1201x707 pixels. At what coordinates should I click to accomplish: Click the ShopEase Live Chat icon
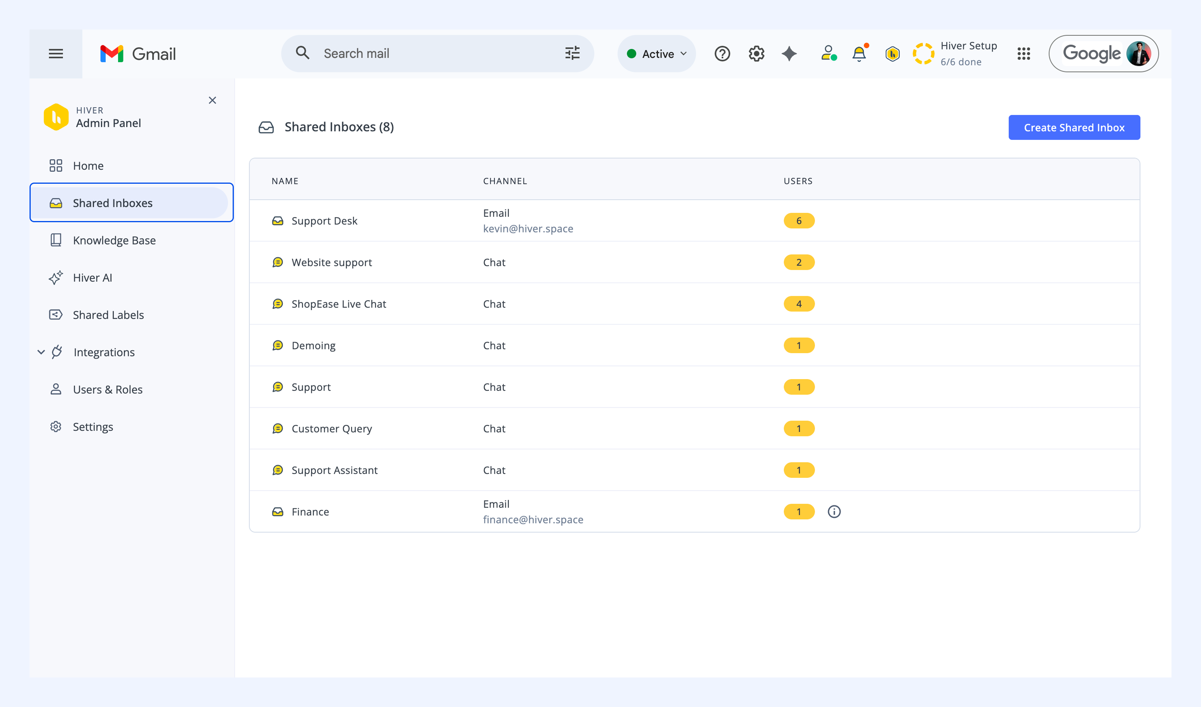click(278, 304)
